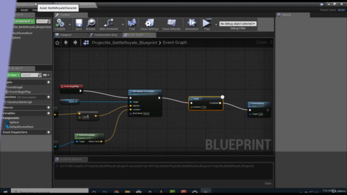Click Delay node's Duration value field
347x195 pixels.
[204, 107]
